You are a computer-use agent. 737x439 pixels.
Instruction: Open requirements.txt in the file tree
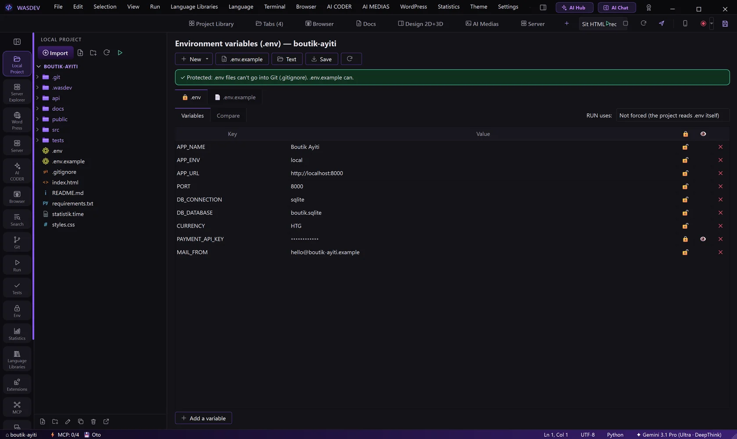72,204
